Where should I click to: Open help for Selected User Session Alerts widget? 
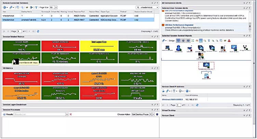coord(249,8)
